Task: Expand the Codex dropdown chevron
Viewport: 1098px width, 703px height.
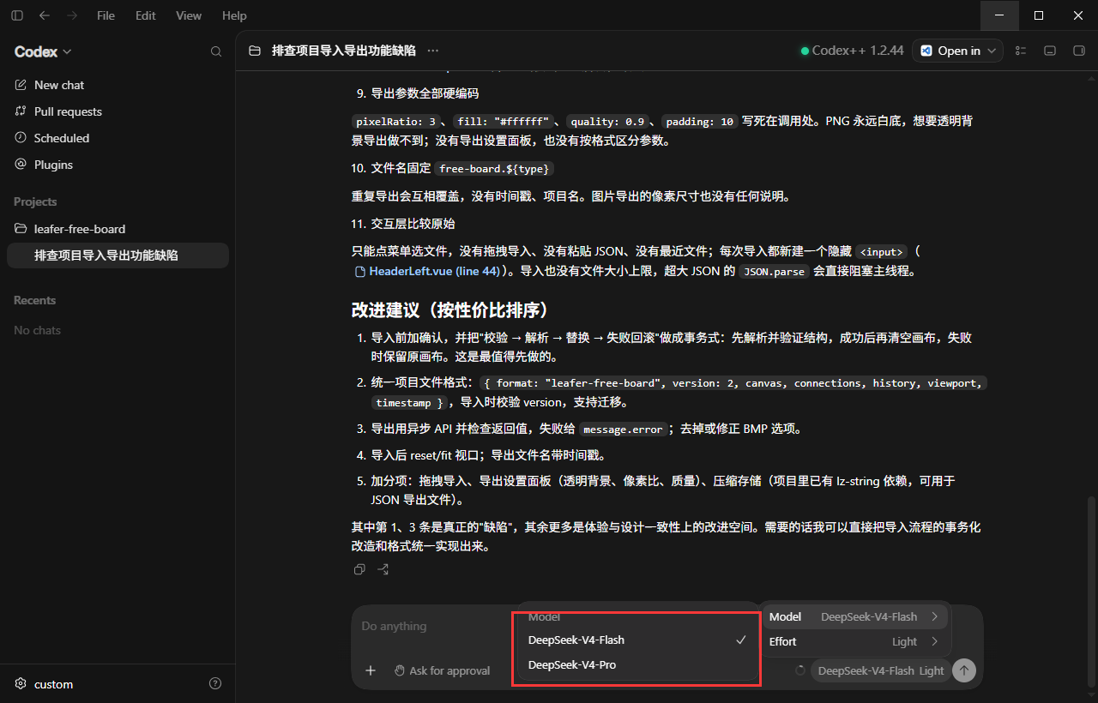Action: 68,52
